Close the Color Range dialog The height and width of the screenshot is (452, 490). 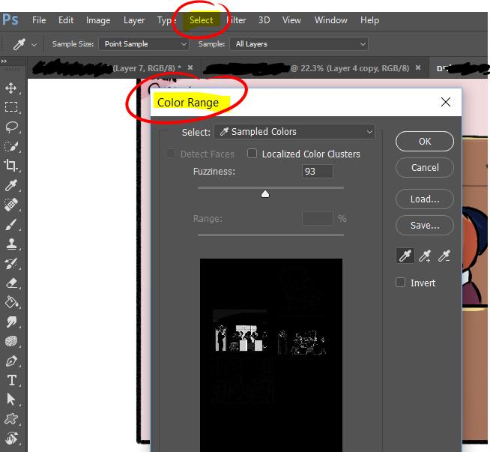[x=446, y=102]
